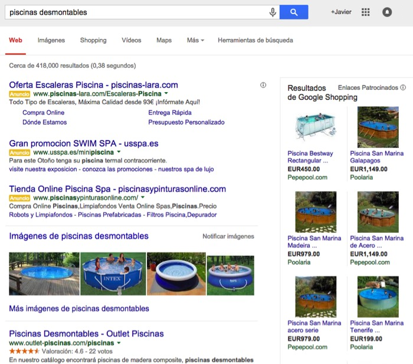Click Piscina San Marina Tenerife title
The height and width of the screenshot is (364, 413).
(x=377, y=327)
